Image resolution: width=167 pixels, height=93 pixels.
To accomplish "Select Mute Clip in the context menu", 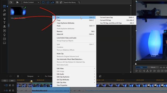I will click(x=74, y=54).
